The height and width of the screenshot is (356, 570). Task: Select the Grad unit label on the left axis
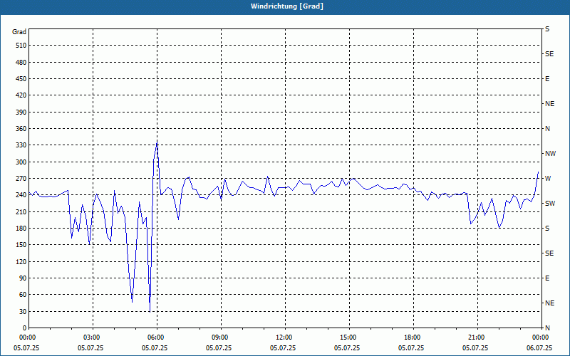19,32
